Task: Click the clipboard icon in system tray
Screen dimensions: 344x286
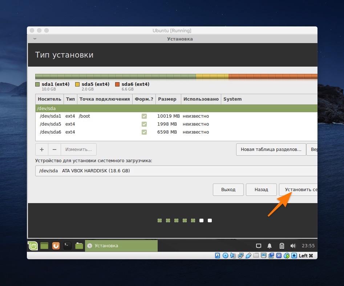Action: [282, 246]
